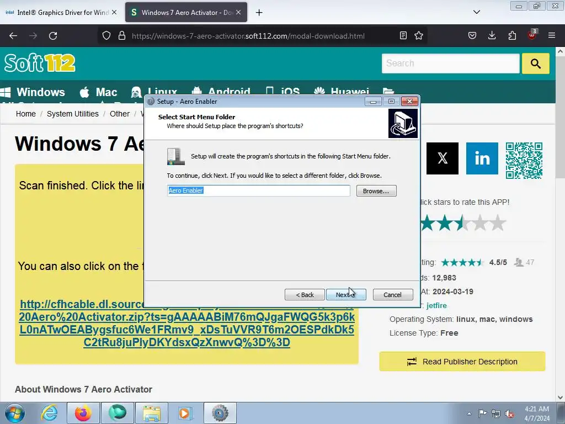565x424 pixels.
Task: Open the Firefox downloads panel icon
Action: tap(492, 36)
